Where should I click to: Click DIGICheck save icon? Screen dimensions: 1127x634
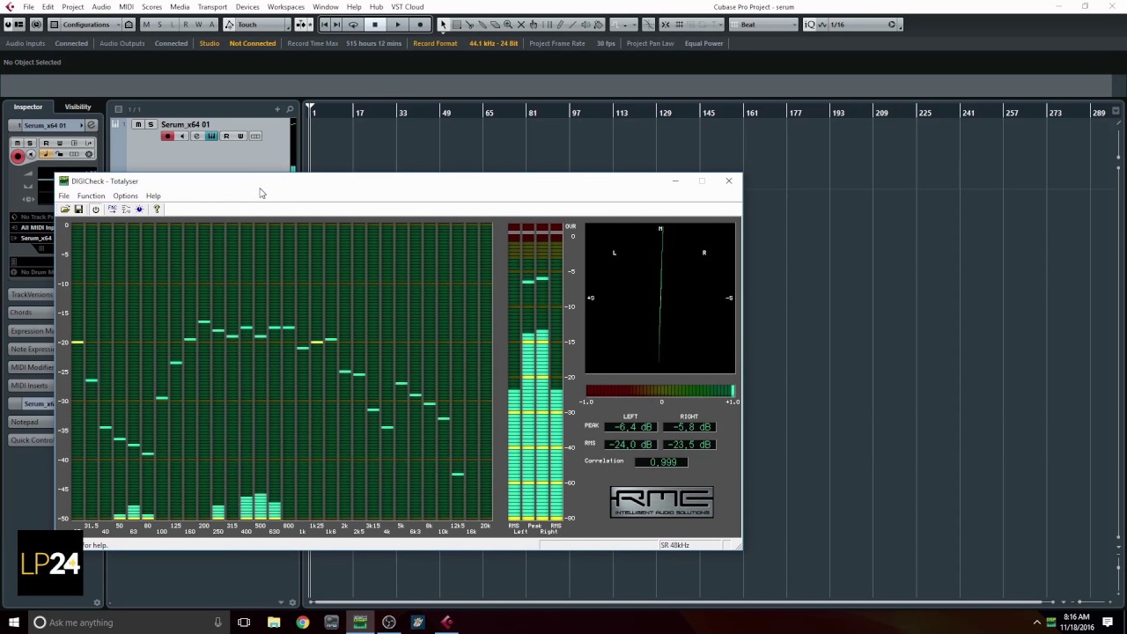pos(78,209)
